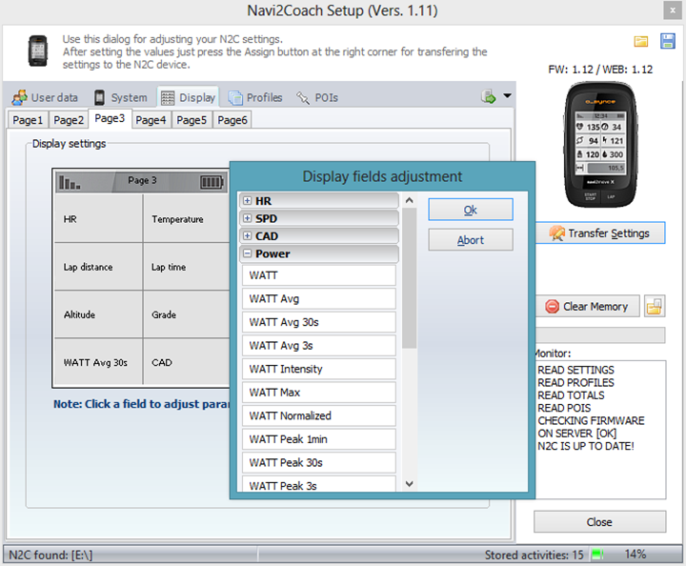Click the Navi2Coach device preview image
Screen dimensions: 686x566
point(600,145)
